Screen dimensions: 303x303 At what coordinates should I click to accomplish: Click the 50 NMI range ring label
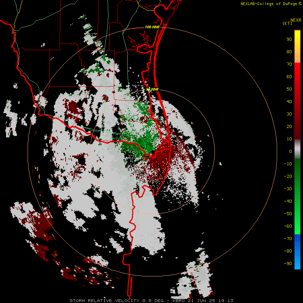pos(152,89)
